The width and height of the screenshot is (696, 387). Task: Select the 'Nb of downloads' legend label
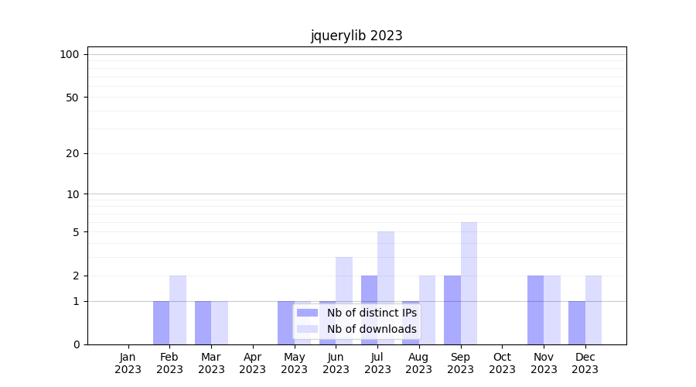371,329
